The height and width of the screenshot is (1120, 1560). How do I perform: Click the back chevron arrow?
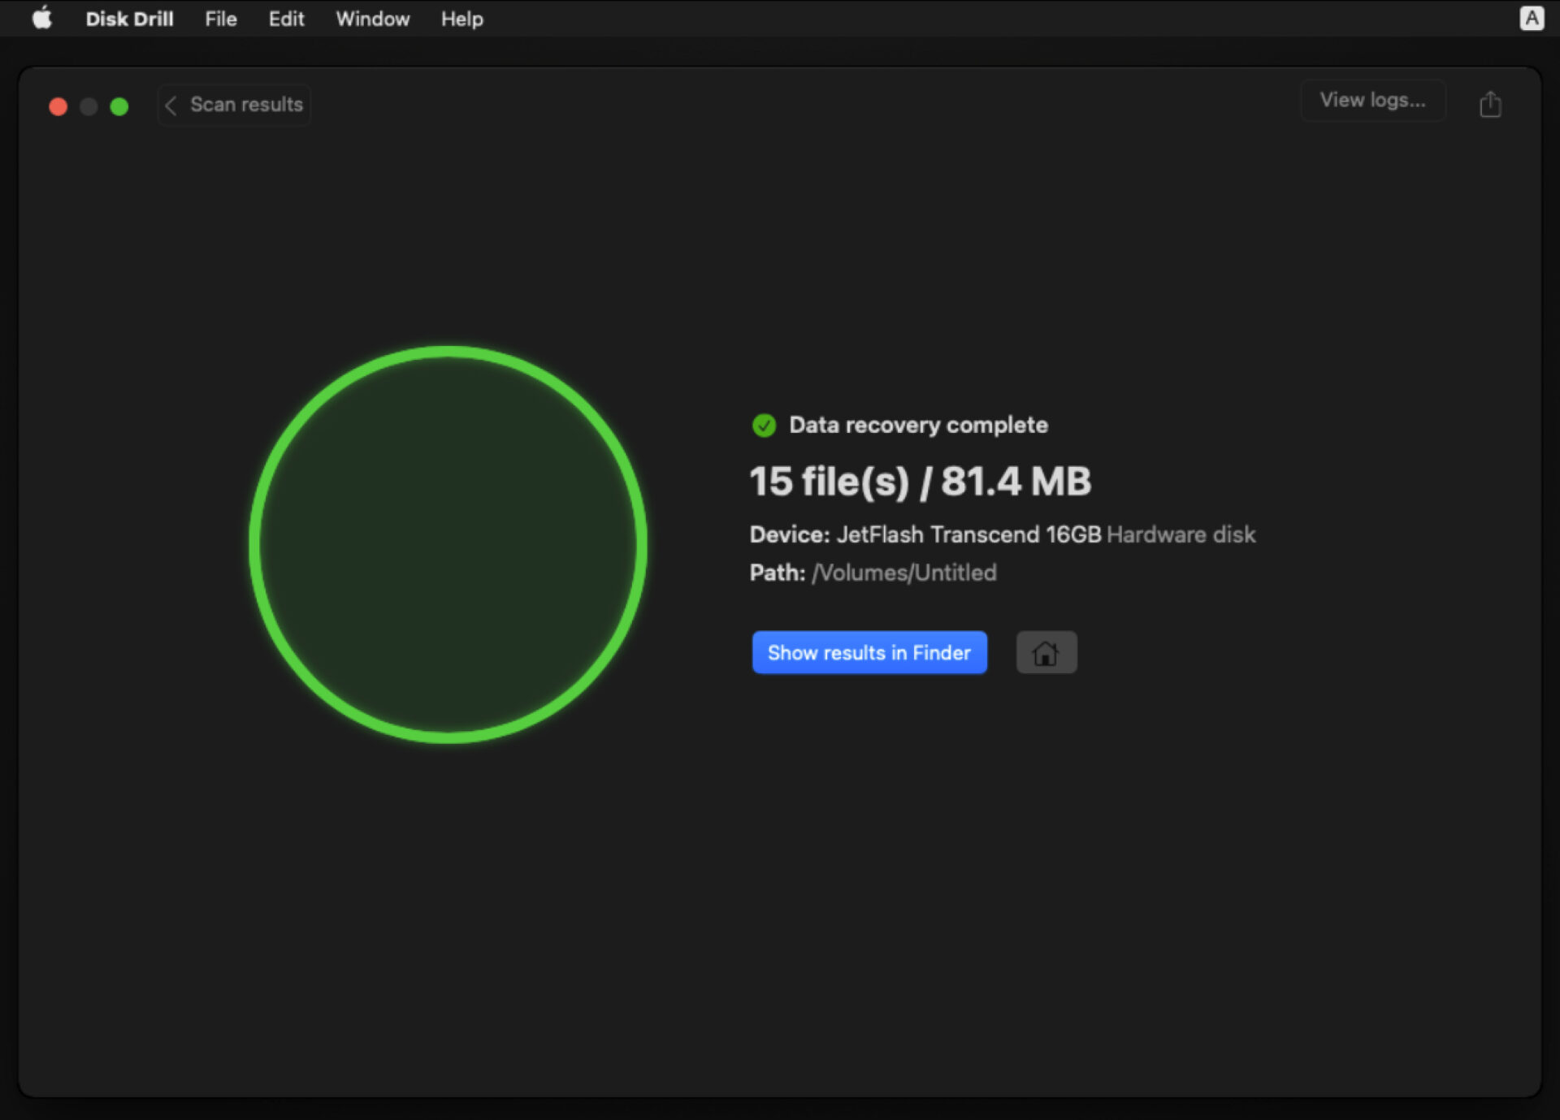171,105
